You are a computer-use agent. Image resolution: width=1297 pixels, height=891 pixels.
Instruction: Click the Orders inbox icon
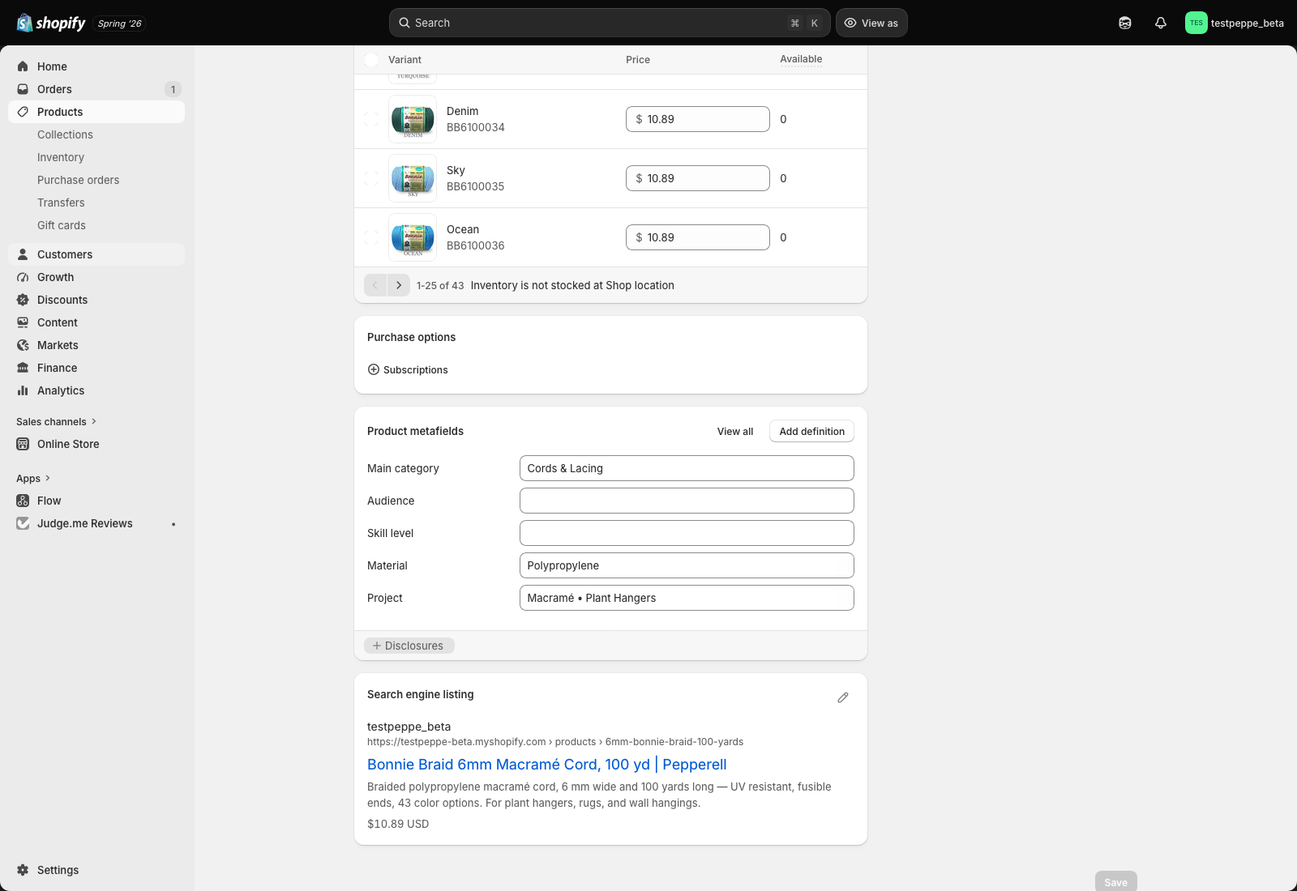pos(23,89)
